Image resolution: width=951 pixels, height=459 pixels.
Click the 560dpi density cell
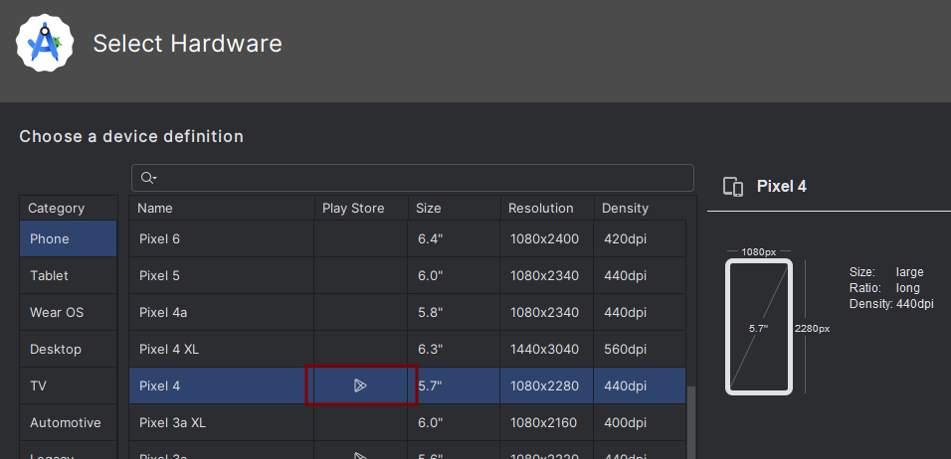640,350
